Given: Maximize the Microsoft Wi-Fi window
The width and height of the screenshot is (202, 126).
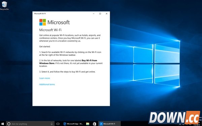Looking at the screenshot, I should click(x=100, y=14).
